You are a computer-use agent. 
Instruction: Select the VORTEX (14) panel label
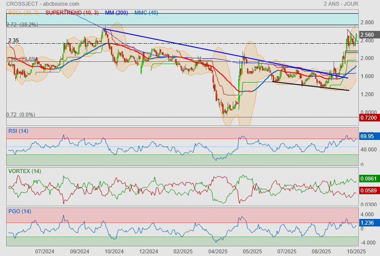[x=25, y=171]
